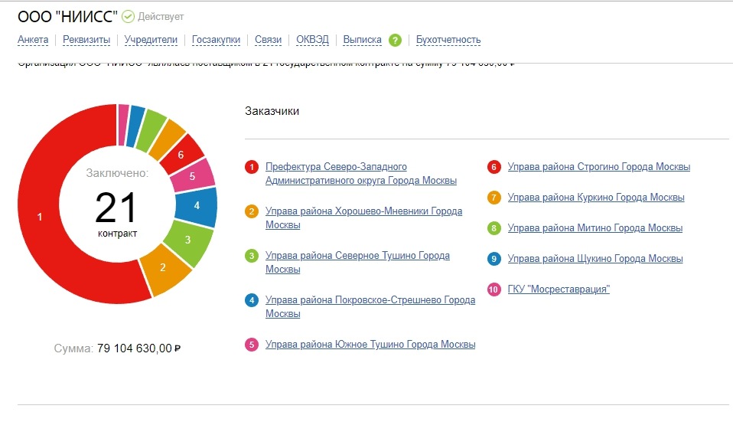Click the Заключено: label inside the donut chart
Image resolution: width=733 pixels, height=435 pixels.
(x=117, y=173)
